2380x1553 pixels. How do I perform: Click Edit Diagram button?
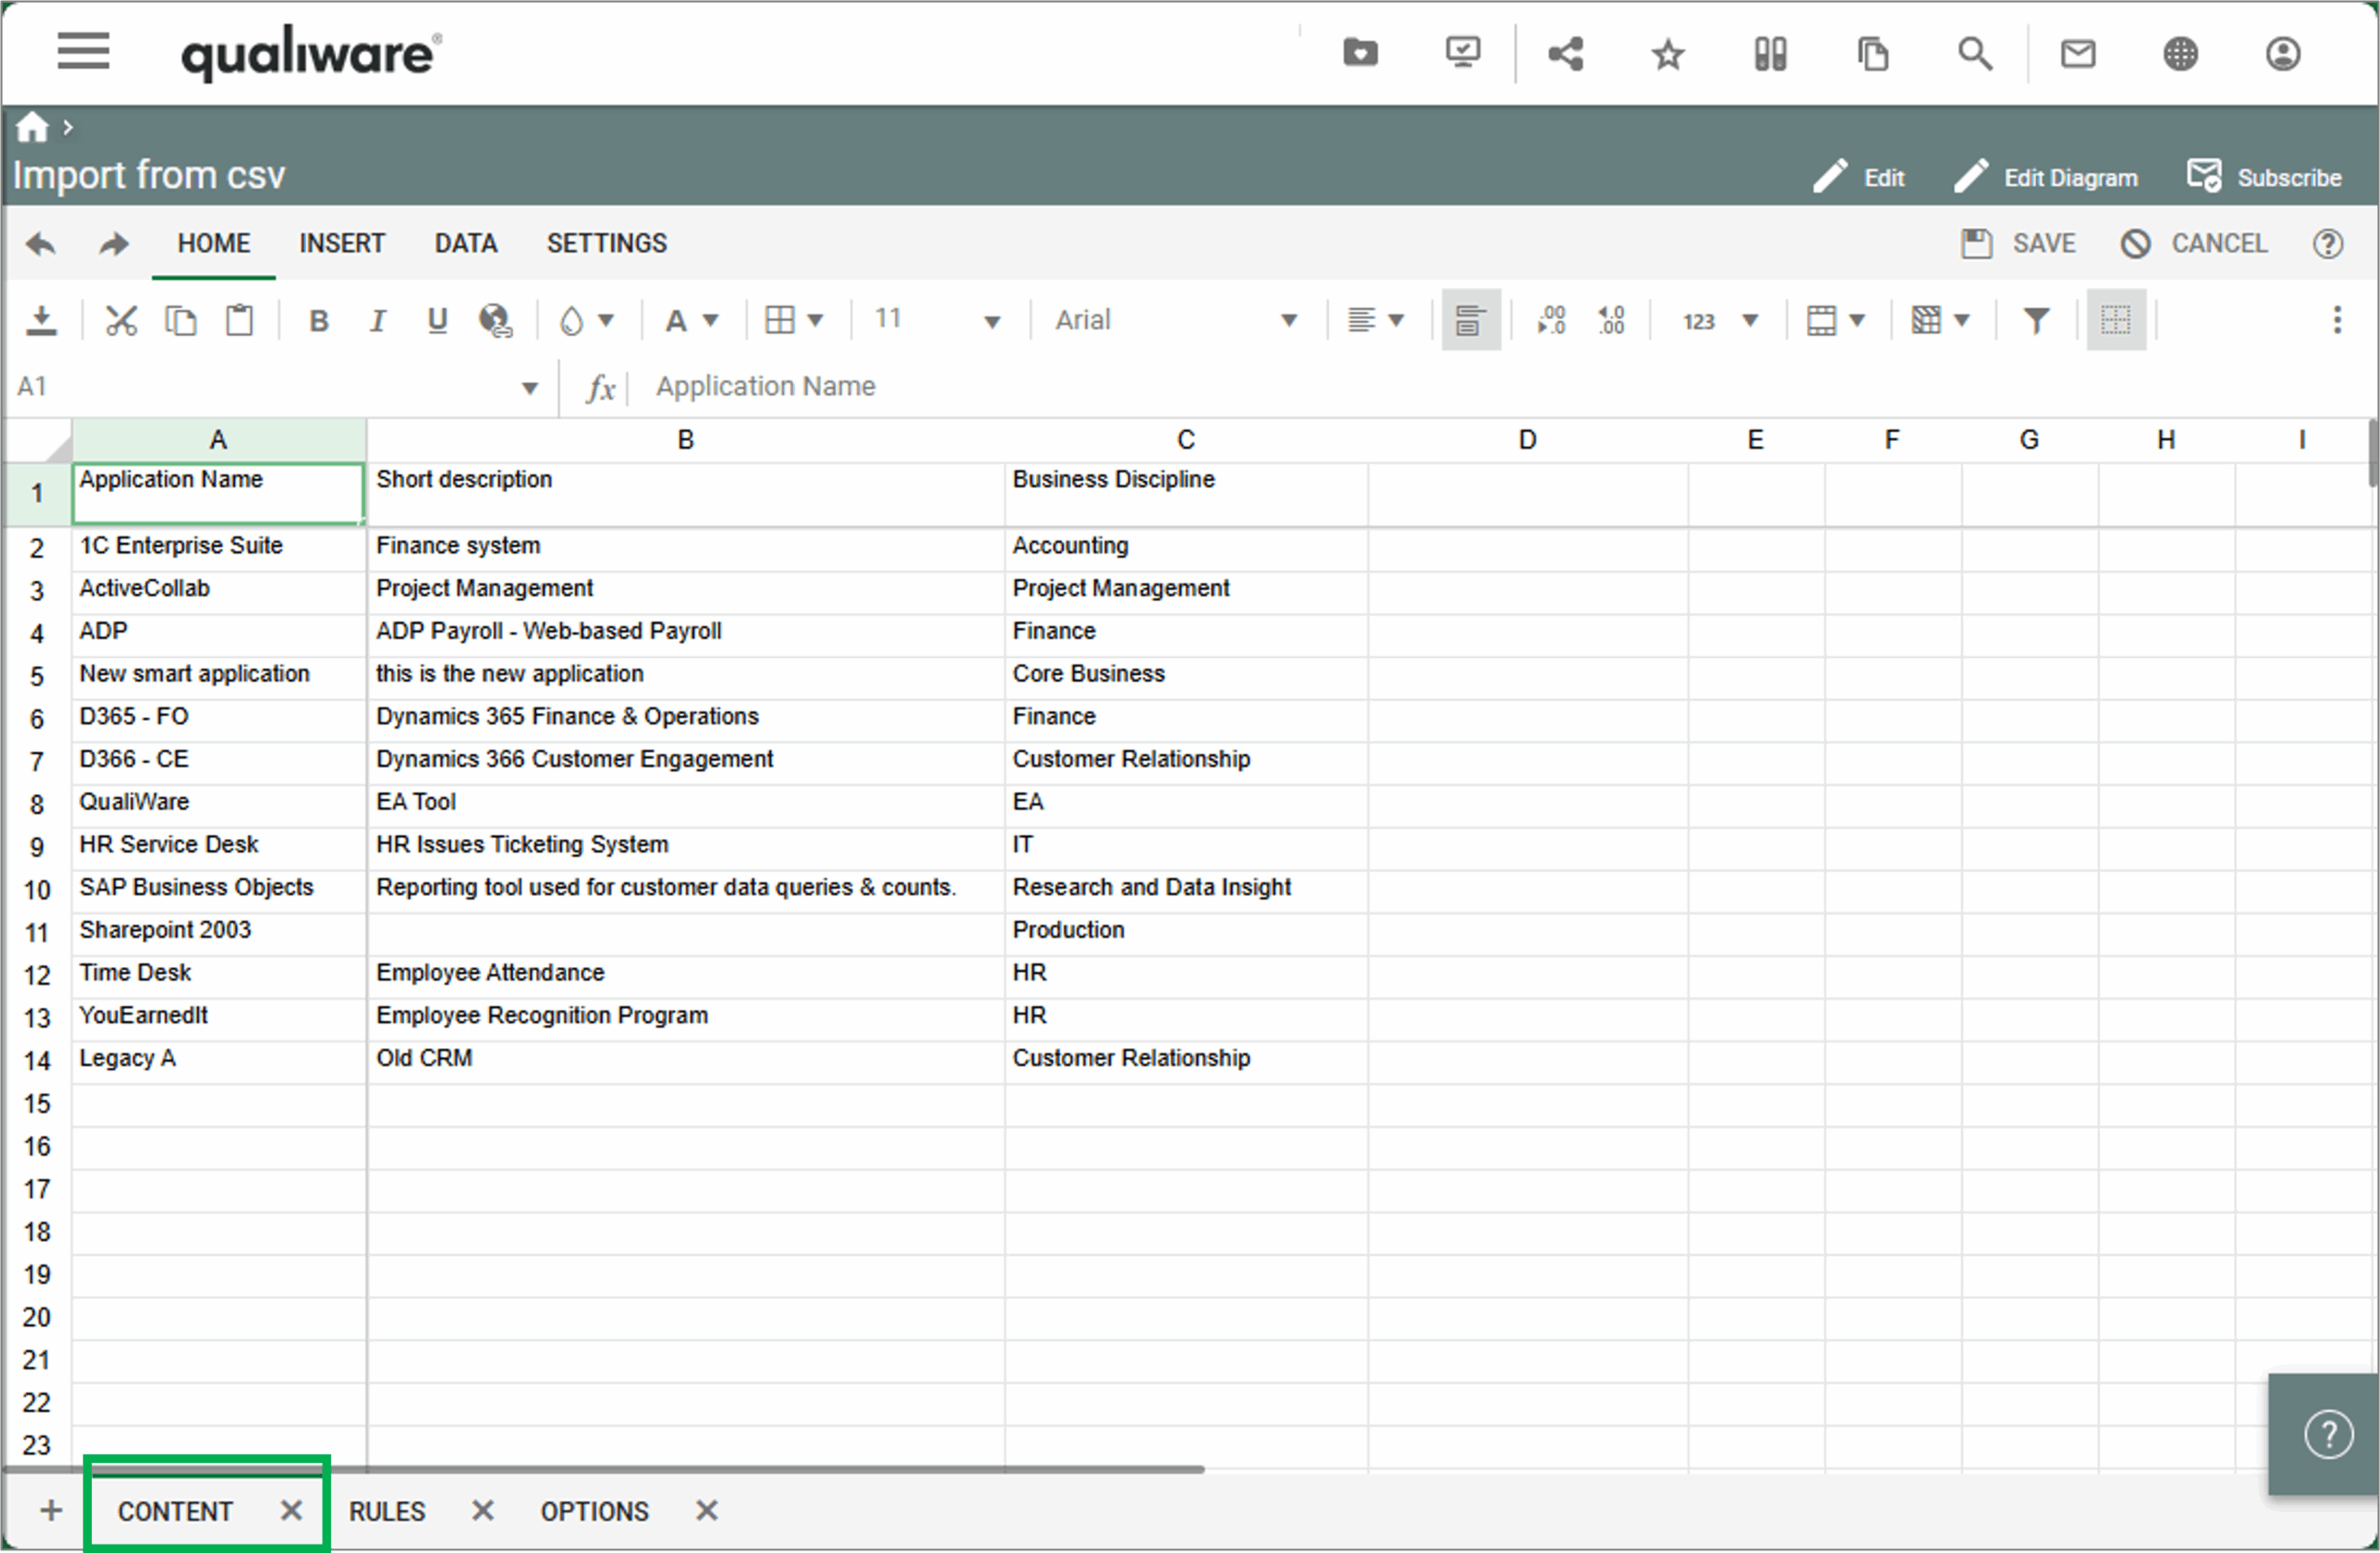pos(2045,177)
